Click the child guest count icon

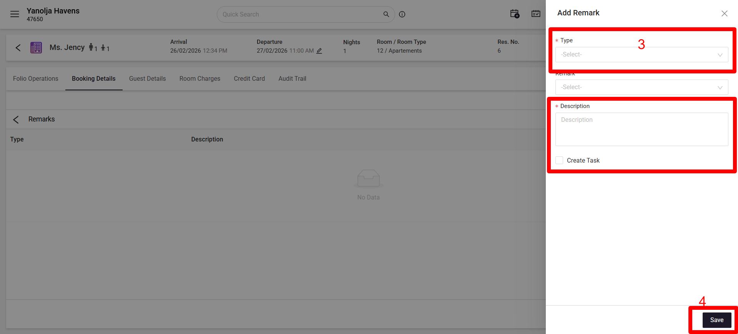point(103,48)
